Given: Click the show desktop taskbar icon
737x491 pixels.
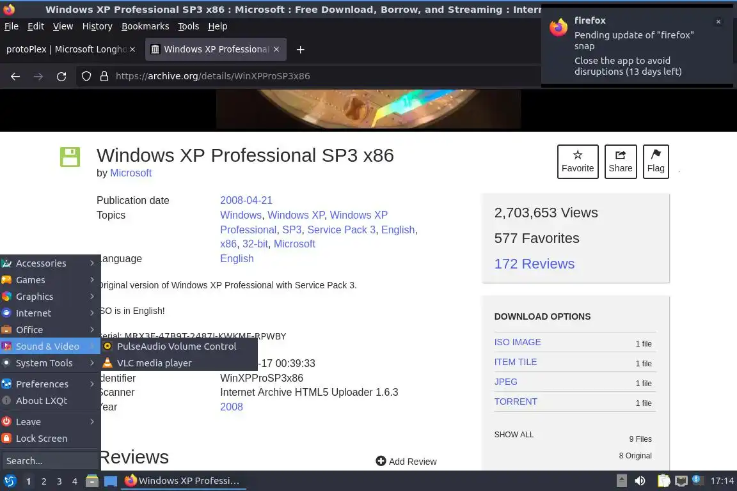Looking at the screenshot, I should (x=111, y=481).
